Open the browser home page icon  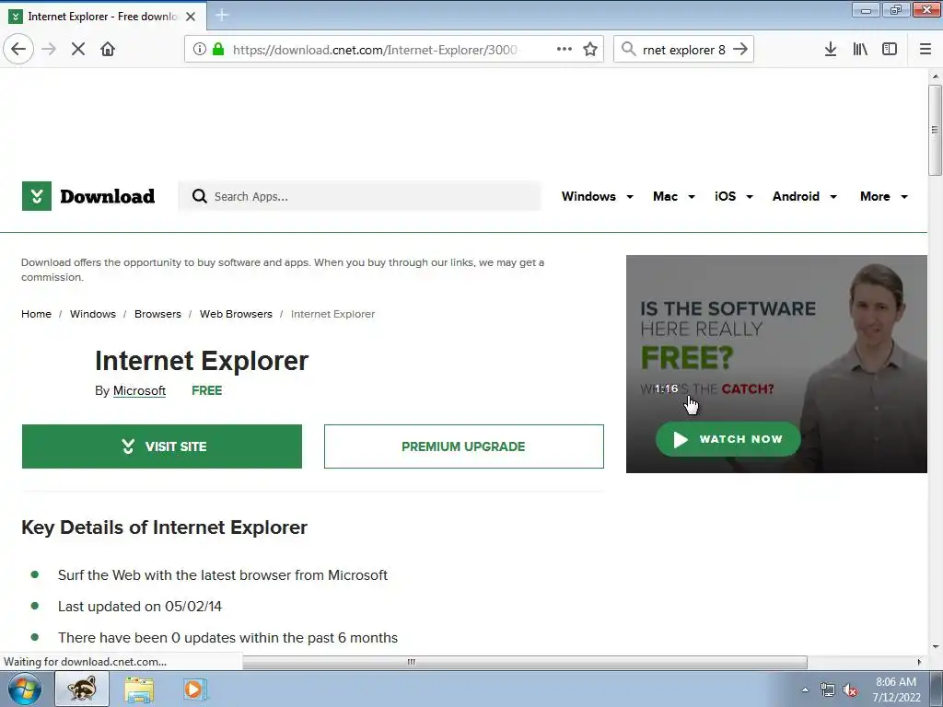pyautogui.click(x=108, y=50)
